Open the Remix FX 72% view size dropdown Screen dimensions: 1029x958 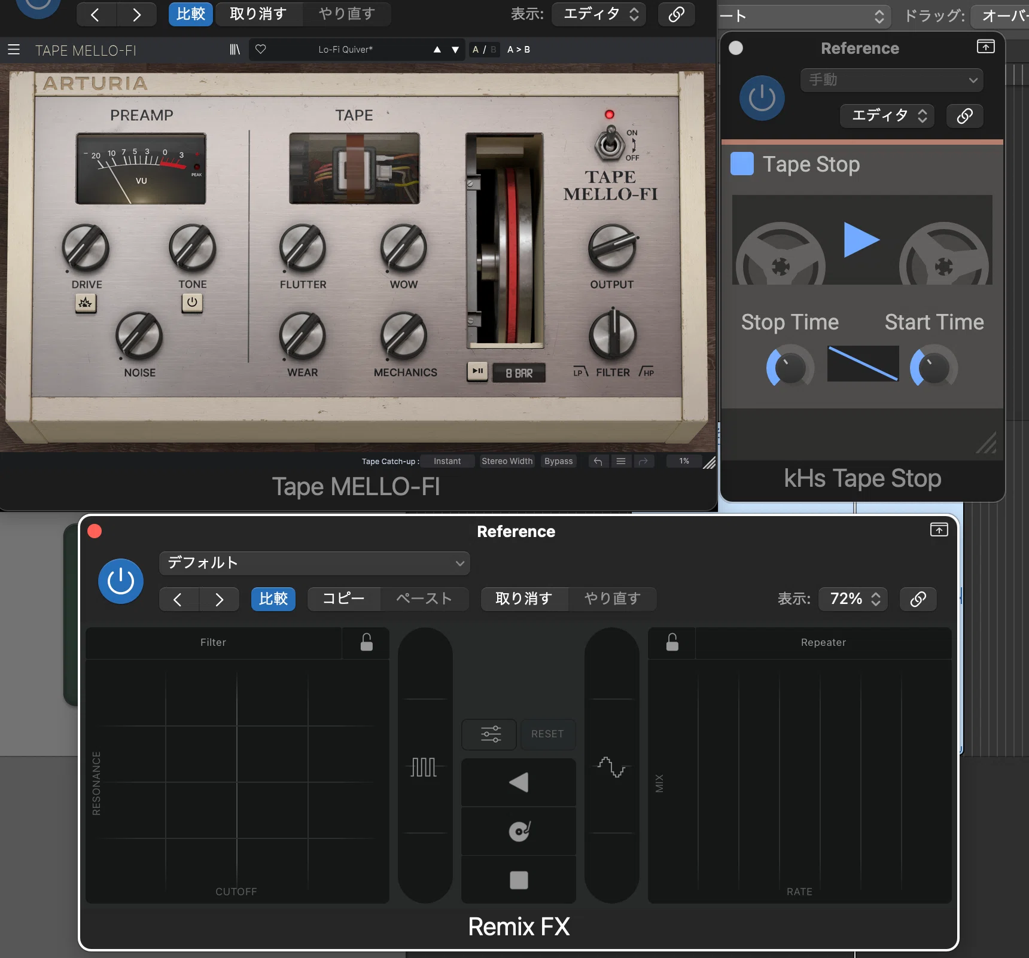[x=854, y=599]
